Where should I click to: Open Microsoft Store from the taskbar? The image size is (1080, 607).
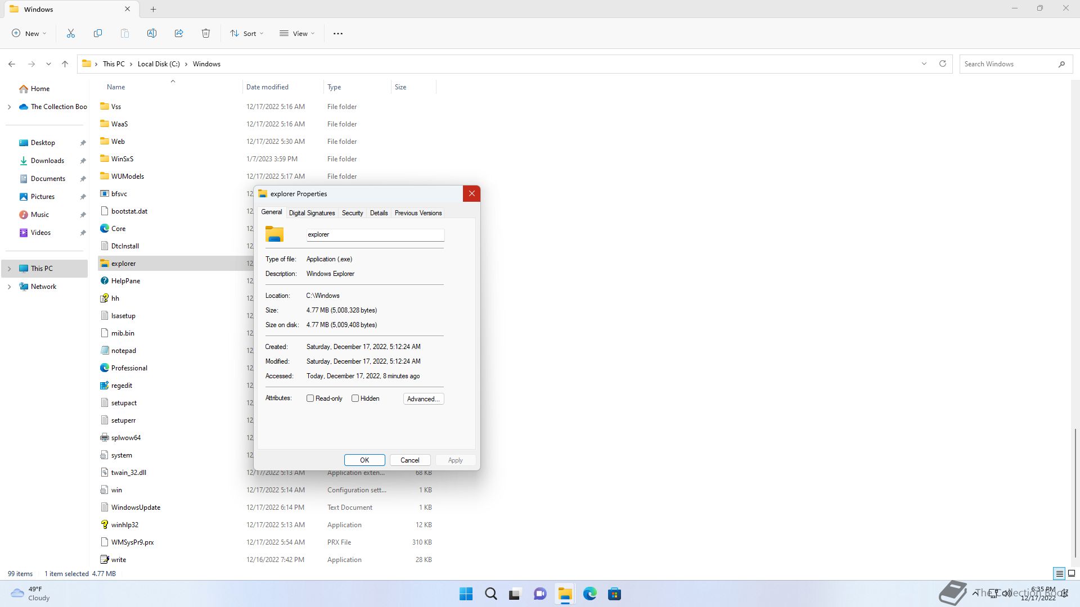pos(614,594)
